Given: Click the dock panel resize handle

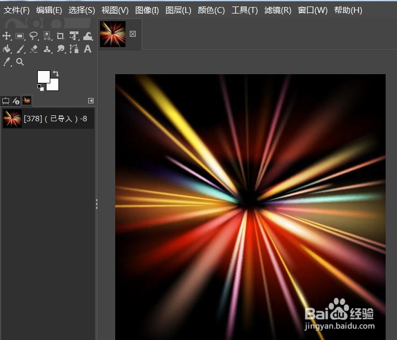Looking at the screenshot, I should (x=97, y=204).
